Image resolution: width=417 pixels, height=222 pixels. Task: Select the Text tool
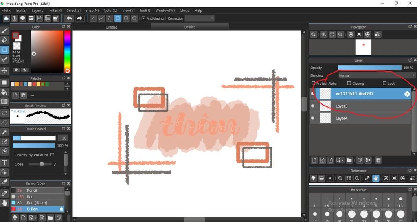click(4, 163)
